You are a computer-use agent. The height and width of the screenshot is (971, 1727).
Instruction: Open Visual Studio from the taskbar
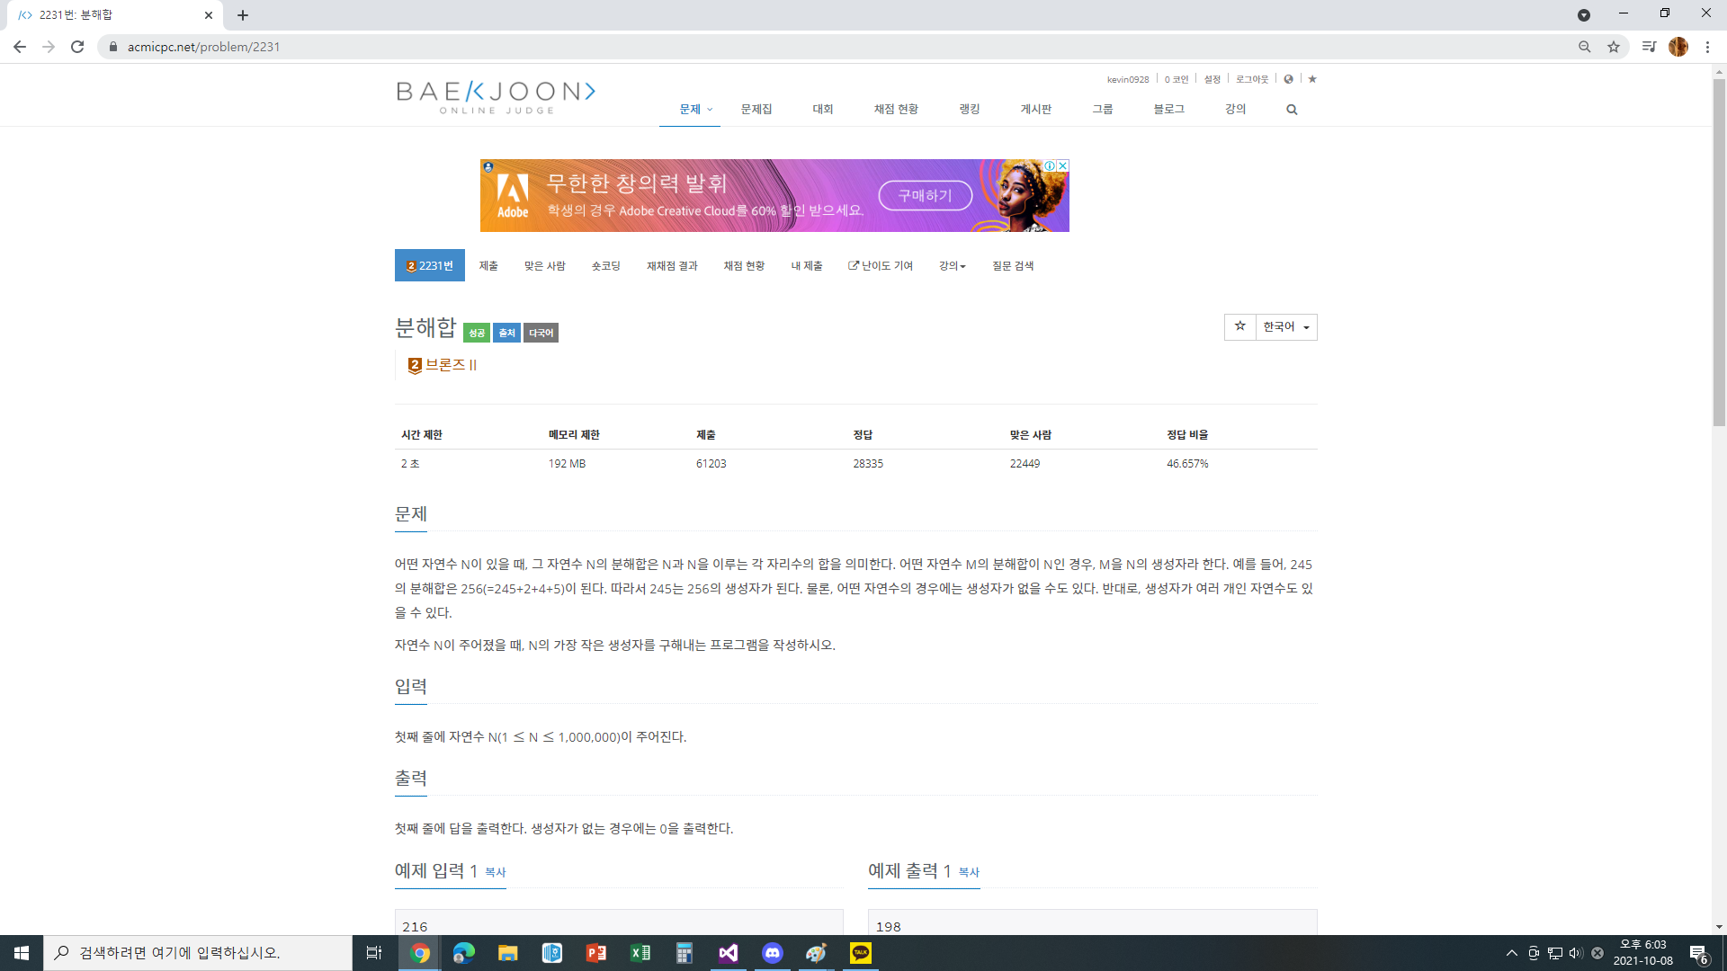pos(728,953)
